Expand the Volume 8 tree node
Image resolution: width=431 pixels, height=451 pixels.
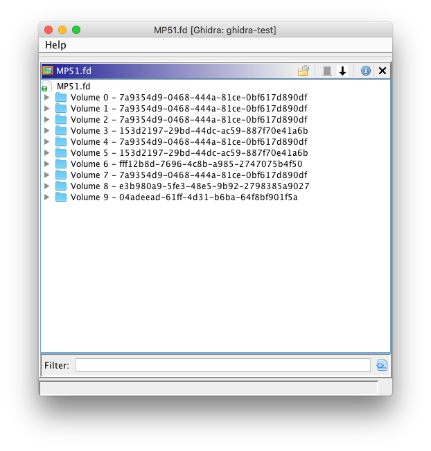tap(47, 186)
